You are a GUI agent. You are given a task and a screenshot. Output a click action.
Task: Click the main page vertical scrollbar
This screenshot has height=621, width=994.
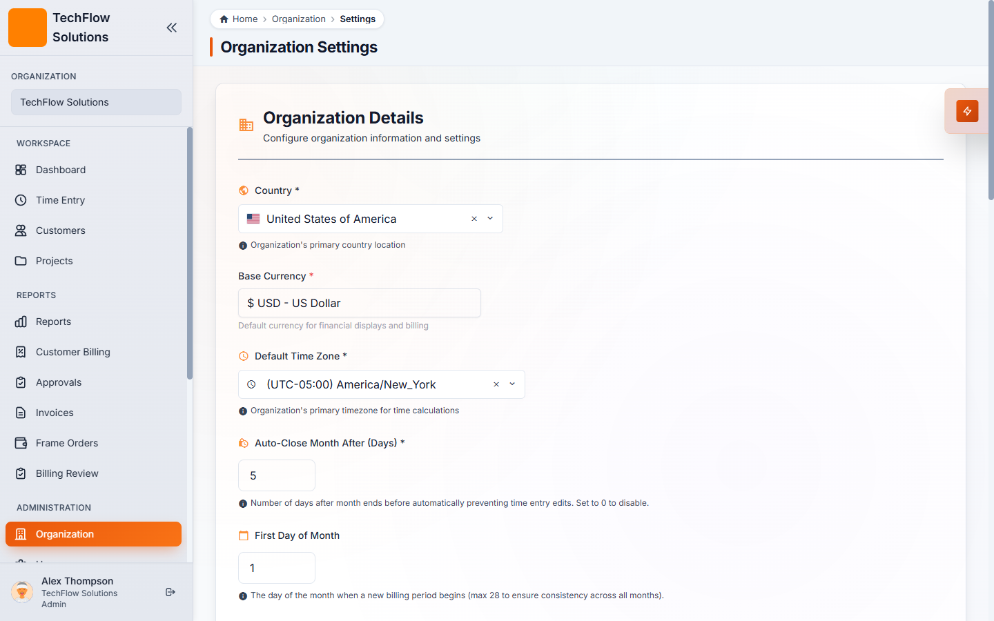tap(991, 100)
